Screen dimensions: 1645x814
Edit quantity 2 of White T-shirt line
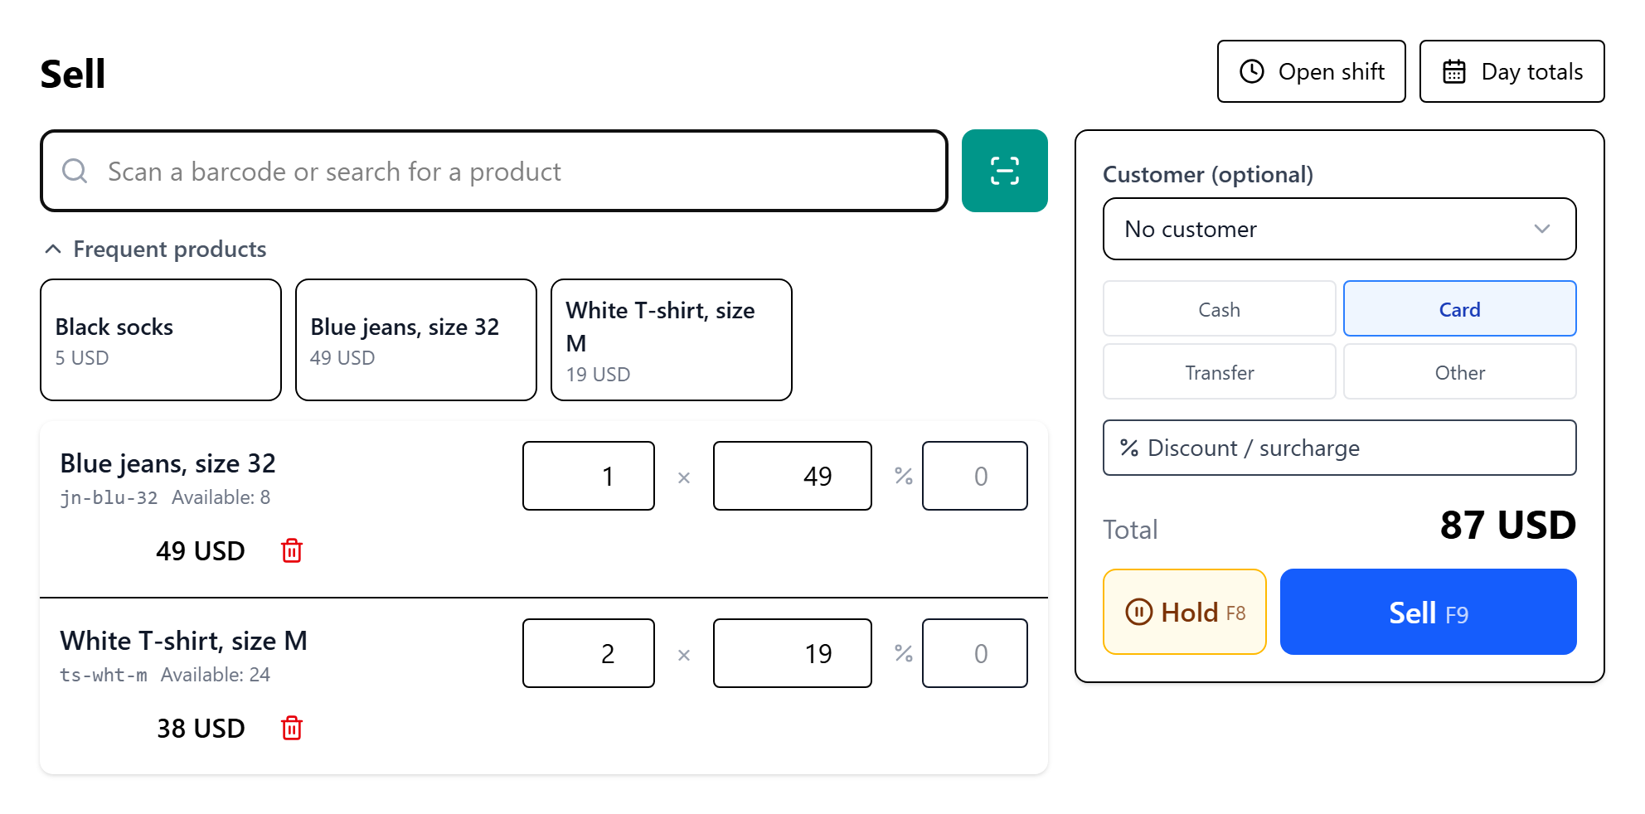589,653
